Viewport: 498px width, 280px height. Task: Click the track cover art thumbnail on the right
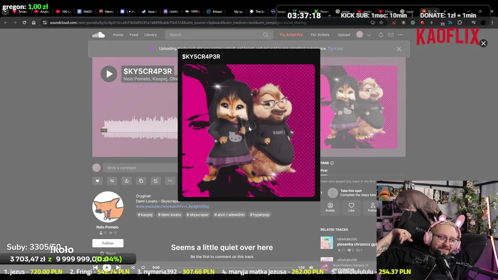[359, 107]
